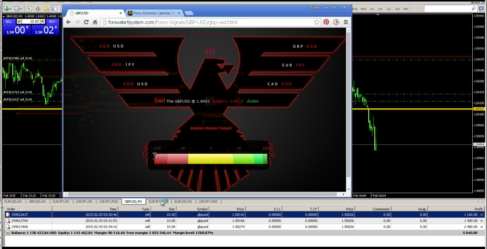Increase lot size with the up arrow
The width and height of the screenshot is (487, 249).
pyautogui.click(x=43, y=22)
